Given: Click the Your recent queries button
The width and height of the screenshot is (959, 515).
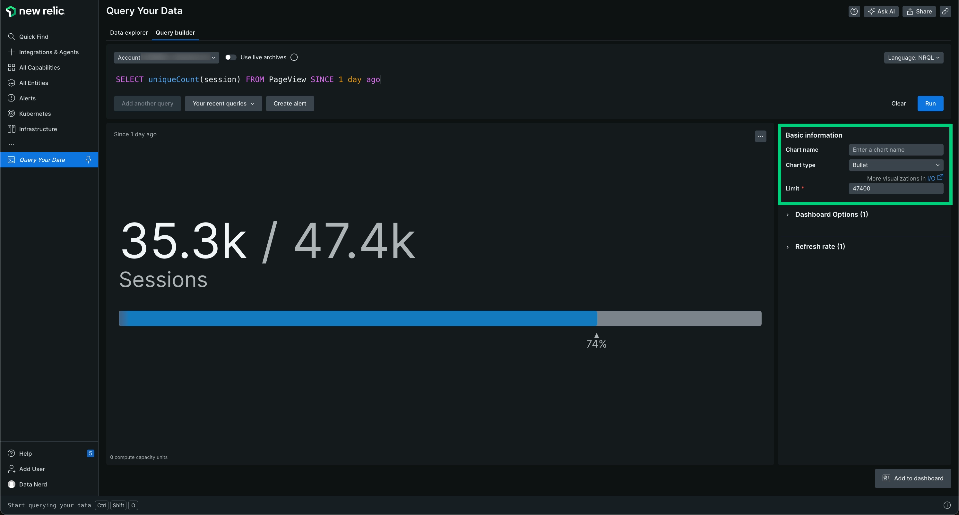Looking at the screenshot, I should click(x=223, y=103).
